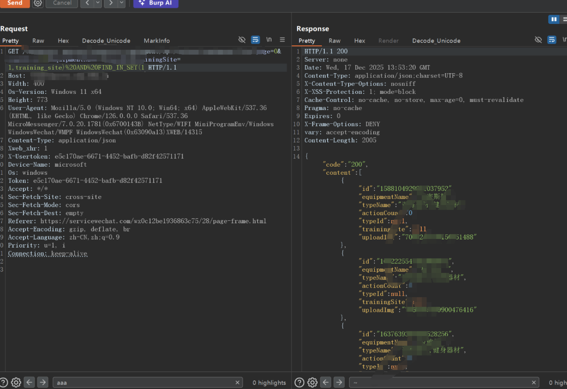Click Accept-Language request header

coord(64,237)
